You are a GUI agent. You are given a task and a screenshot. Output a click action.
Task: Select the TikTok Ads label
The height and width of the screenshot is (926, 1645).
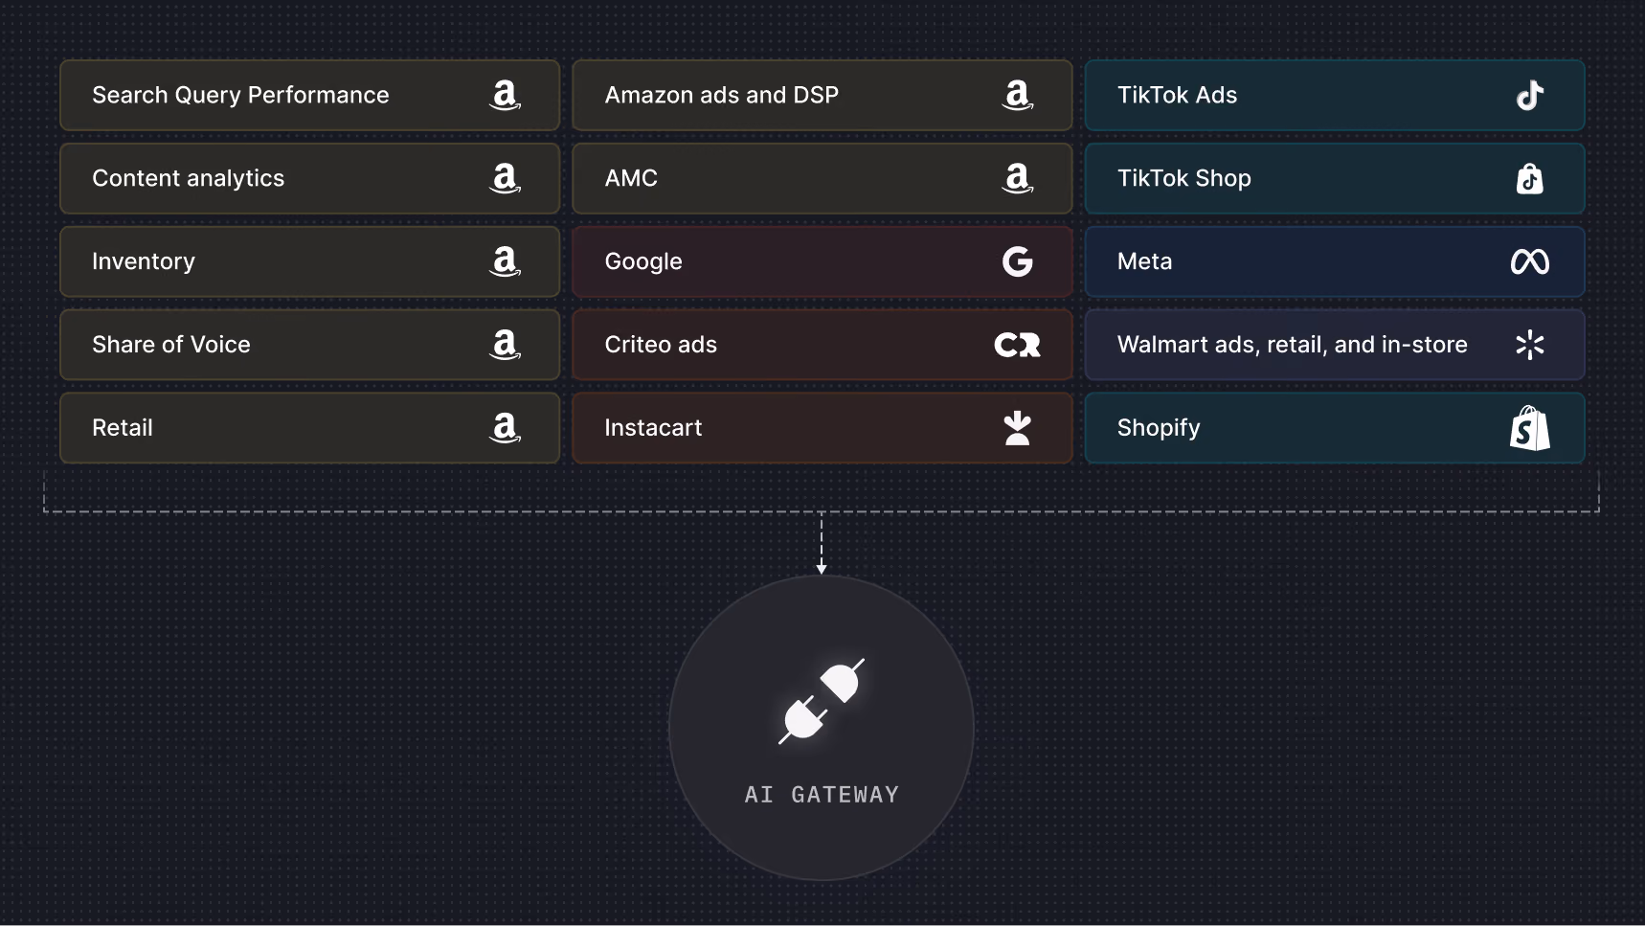point(1177,96)
